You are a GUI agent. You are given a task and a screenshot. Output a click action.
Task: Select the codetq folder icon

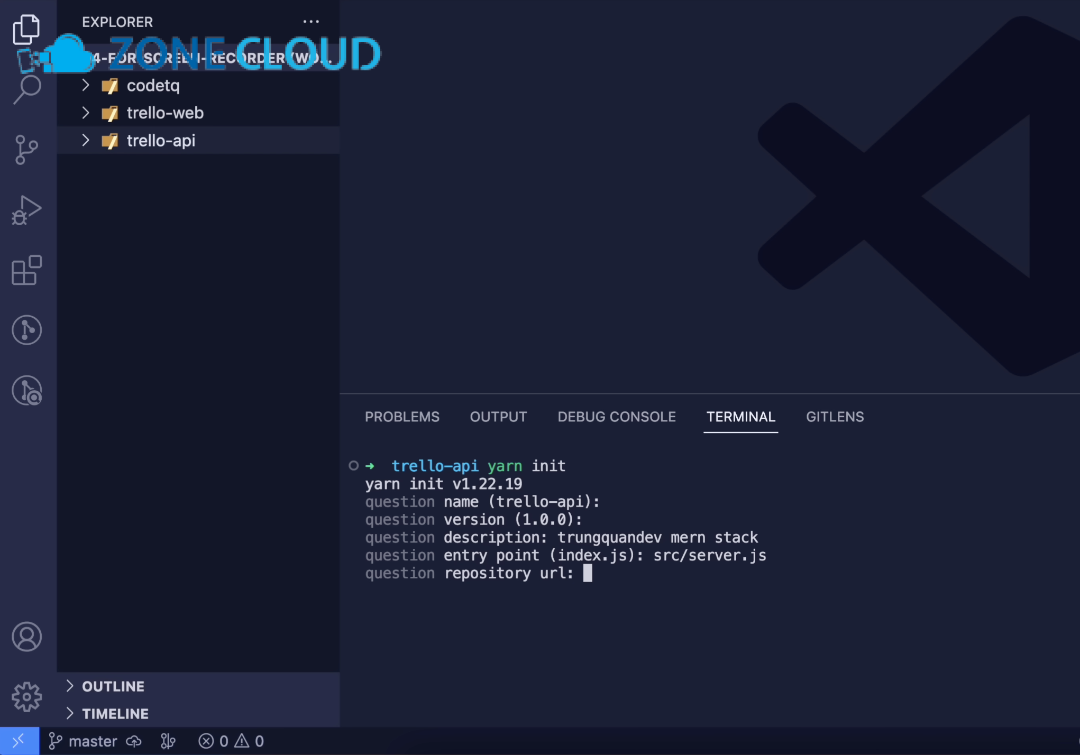click(110, 86)
